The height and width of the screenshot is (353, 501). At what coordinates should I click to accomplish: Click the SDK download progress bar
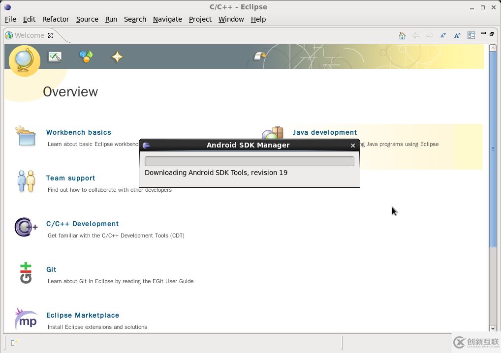coord(249,161)
